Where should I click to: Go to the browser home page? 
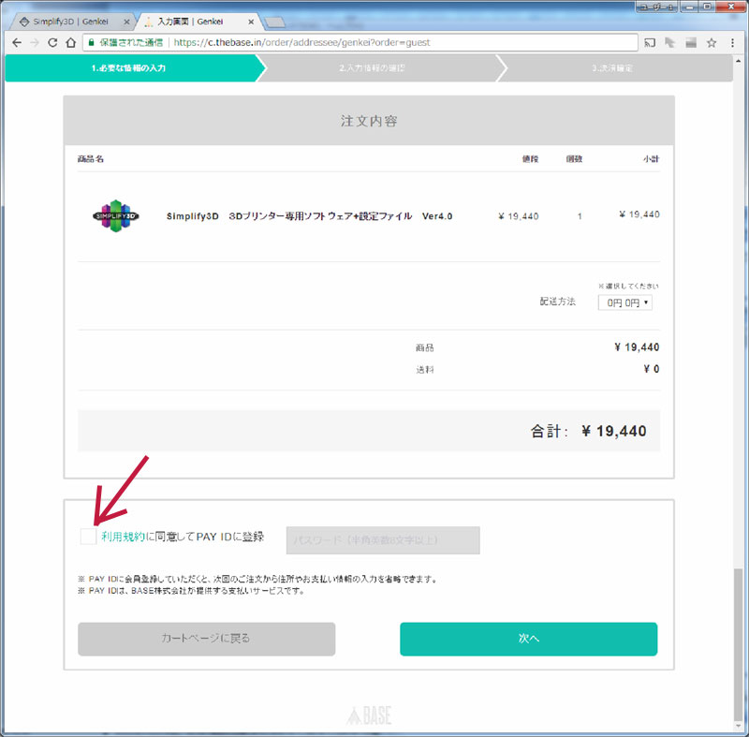[70, 42]
